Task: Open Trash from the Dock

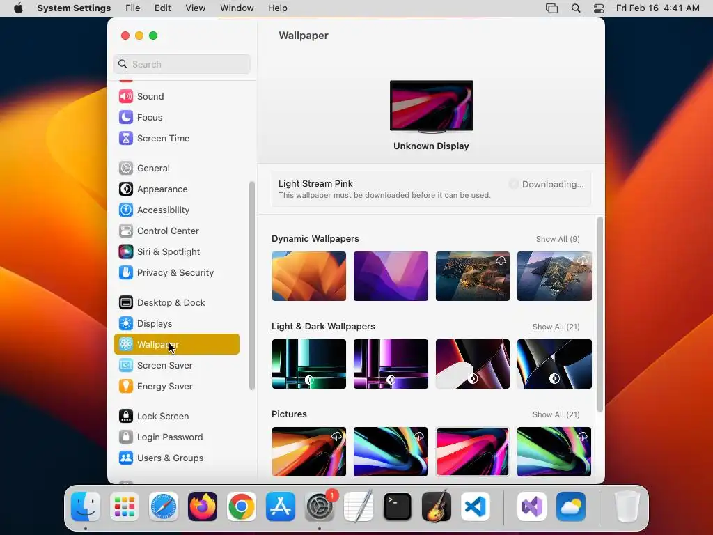Action: (x=627, y=506)
